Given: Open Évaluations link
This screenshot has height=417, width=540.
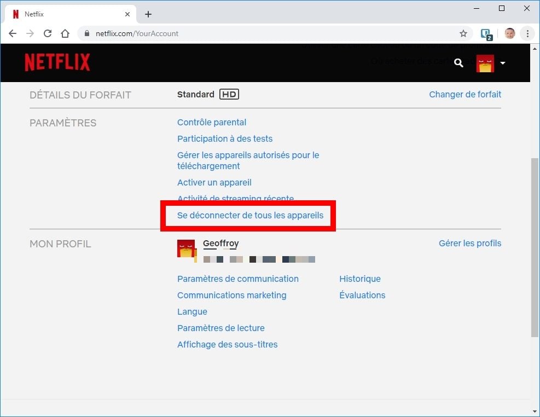Looking at the screenshot, I should point(362,295).
